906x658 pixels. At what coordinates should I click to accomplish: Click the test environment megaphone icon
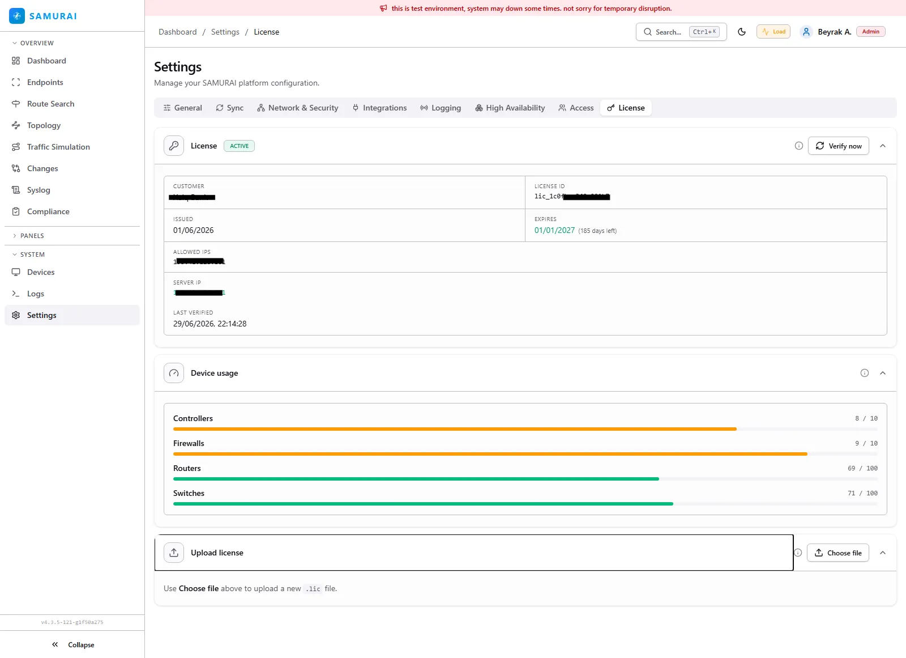click(383, 9)
